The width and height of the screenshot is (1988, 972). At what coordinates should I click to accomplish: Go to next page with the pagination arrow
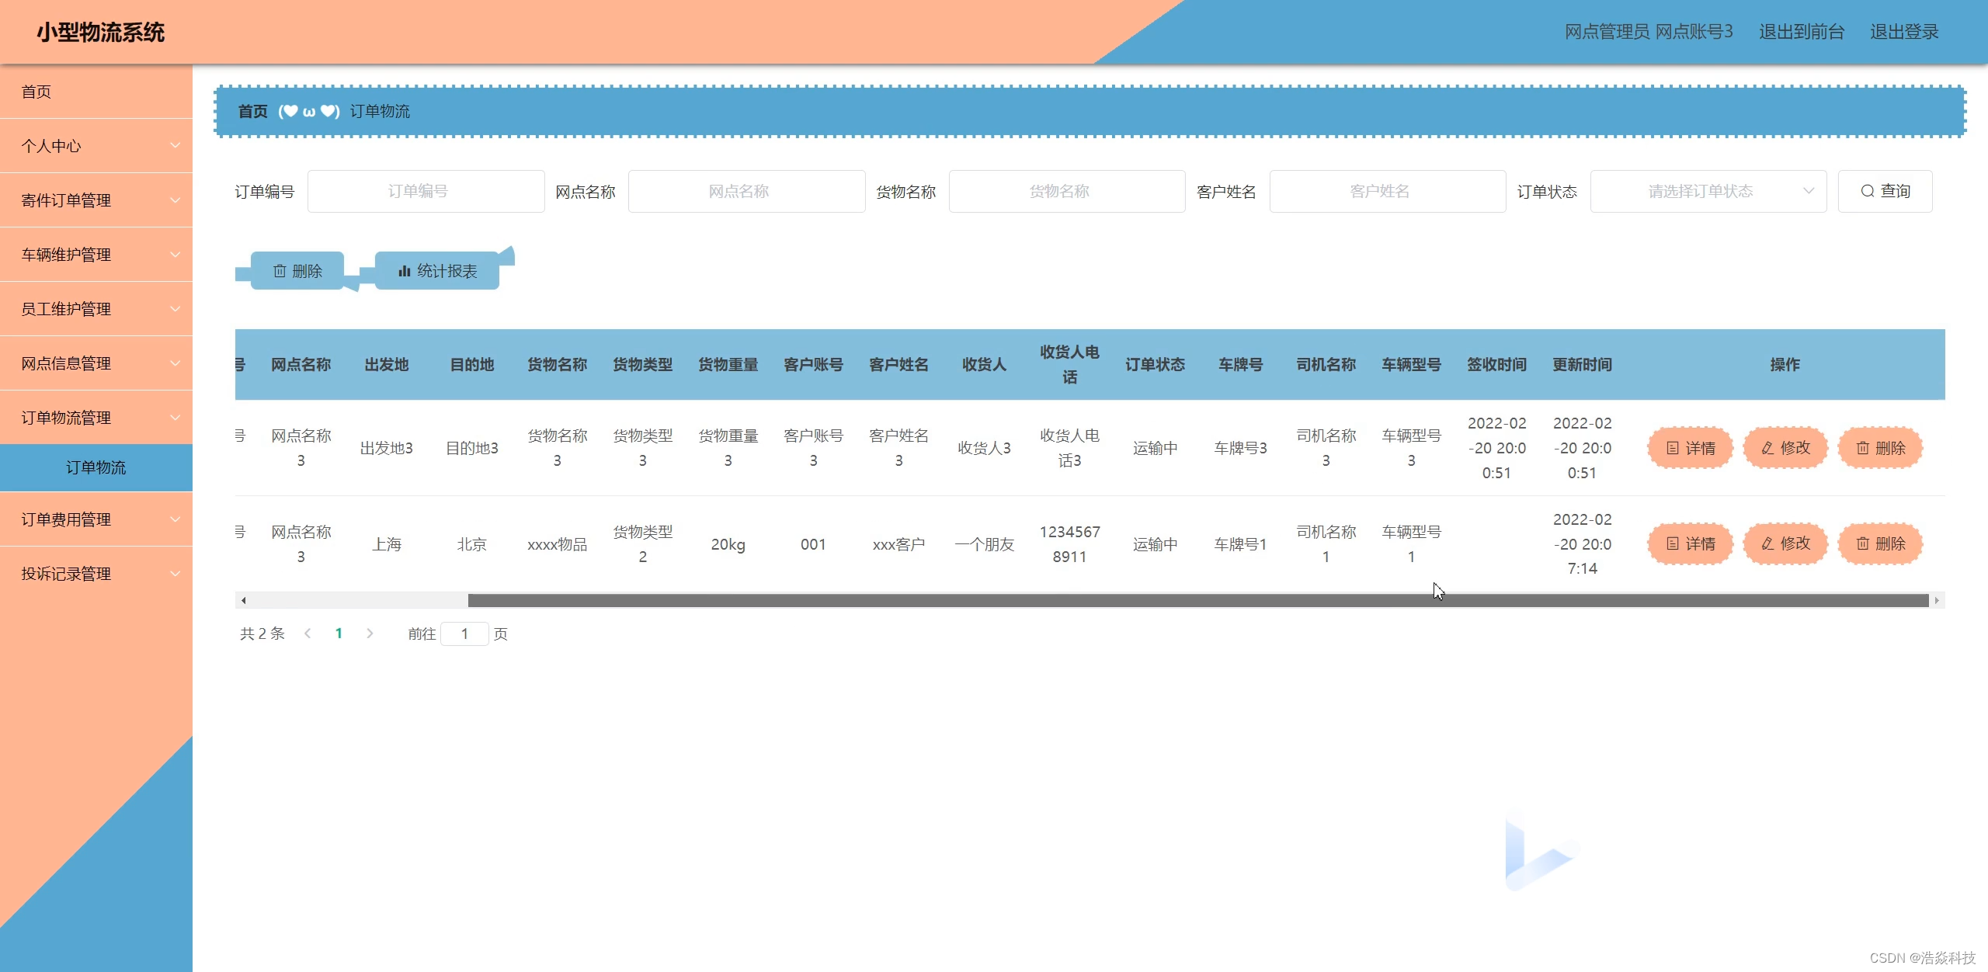(370, 634)
